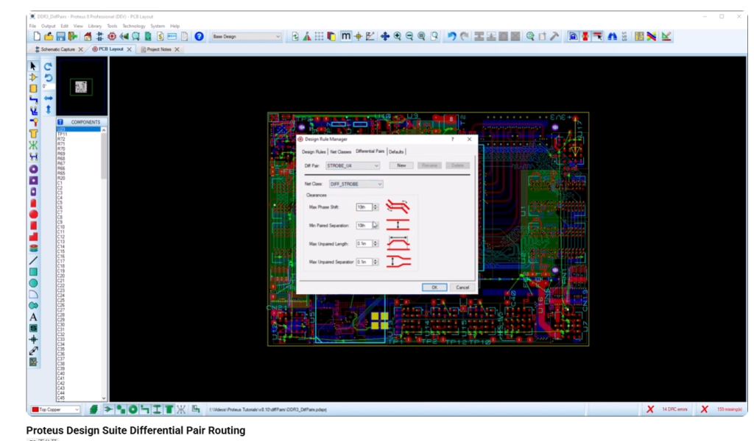Pick the Ratsnest mode tool

click(x=33, y=145)
